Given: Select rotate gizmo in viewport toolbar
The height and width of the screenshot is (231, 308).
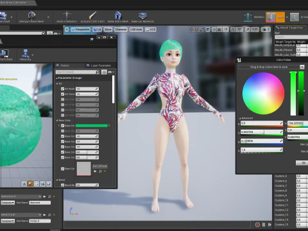Looking at the screenshot, I should pos(196,30).
